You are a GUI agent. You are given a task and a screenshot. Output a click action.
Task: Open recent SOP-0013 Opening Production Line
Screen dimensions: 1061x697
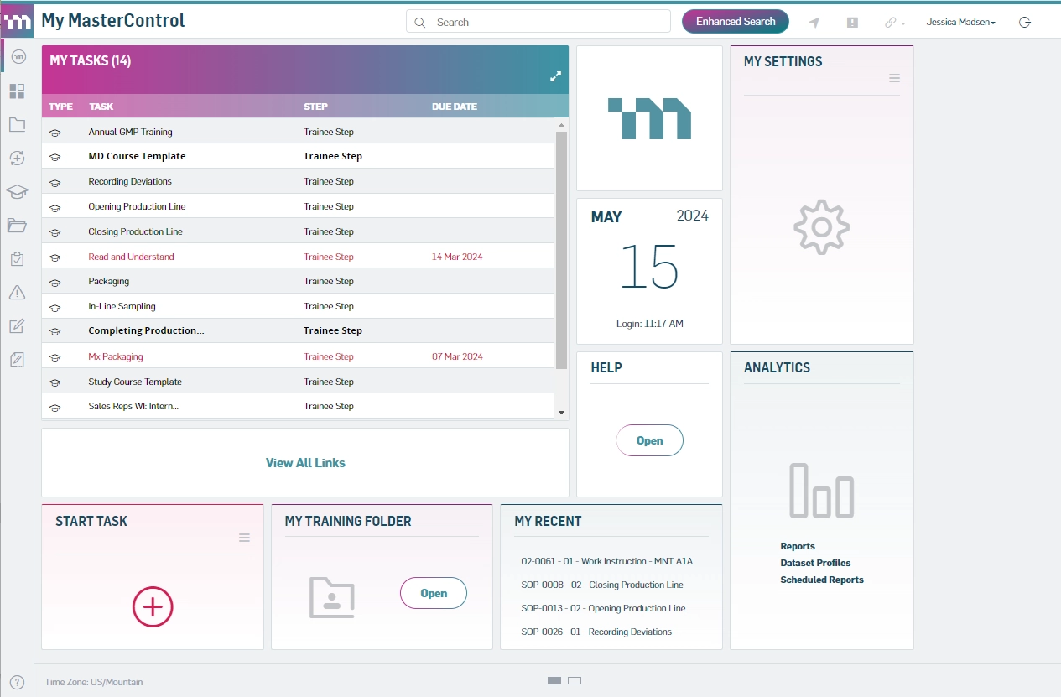point(603,608)
